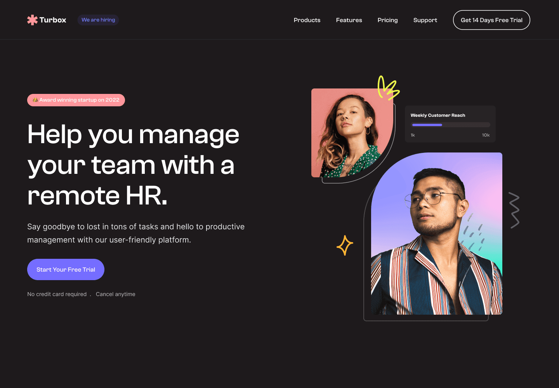The image size is (559, 388).
Task: Open the Products menu item
Action: click(x=307, y=20)
